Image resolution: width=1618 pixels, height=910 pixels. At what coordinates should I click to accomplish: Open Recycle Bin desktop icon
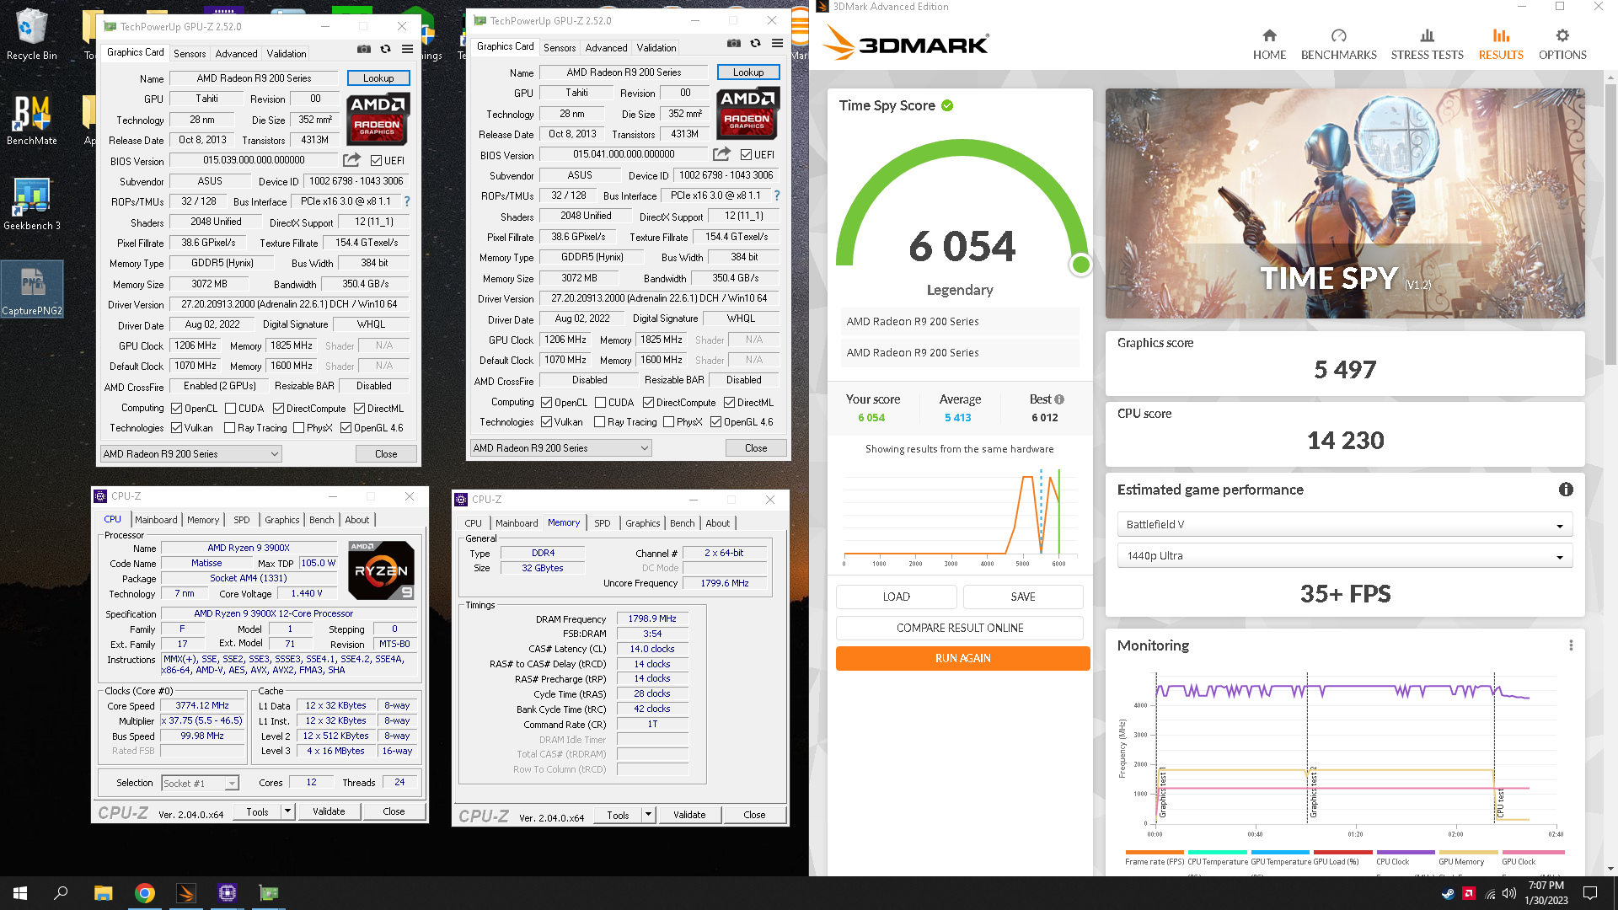coord(31,34)
